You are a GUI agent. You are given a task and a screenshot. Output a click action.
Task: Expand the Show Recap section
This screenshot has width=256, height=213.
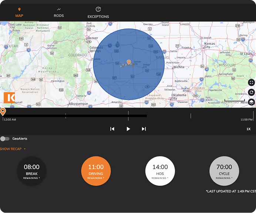(13, 149)
